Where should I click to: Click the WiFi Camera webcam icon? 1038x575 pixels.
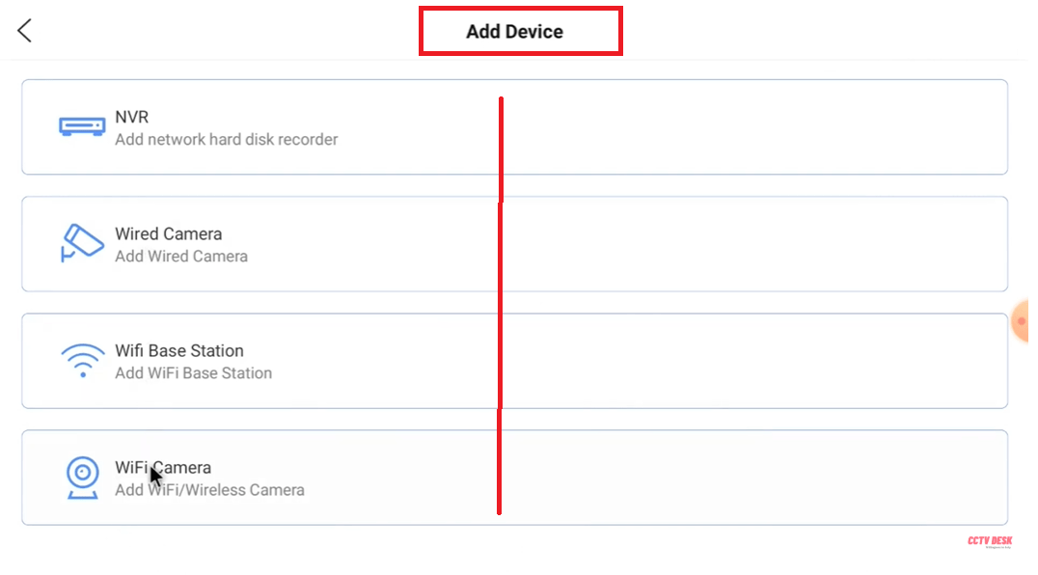coord(82,478)
